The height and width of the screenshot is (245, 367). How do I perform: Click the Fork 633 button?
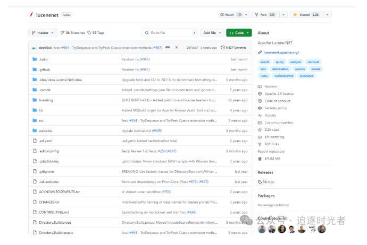[x=265, y=15]
